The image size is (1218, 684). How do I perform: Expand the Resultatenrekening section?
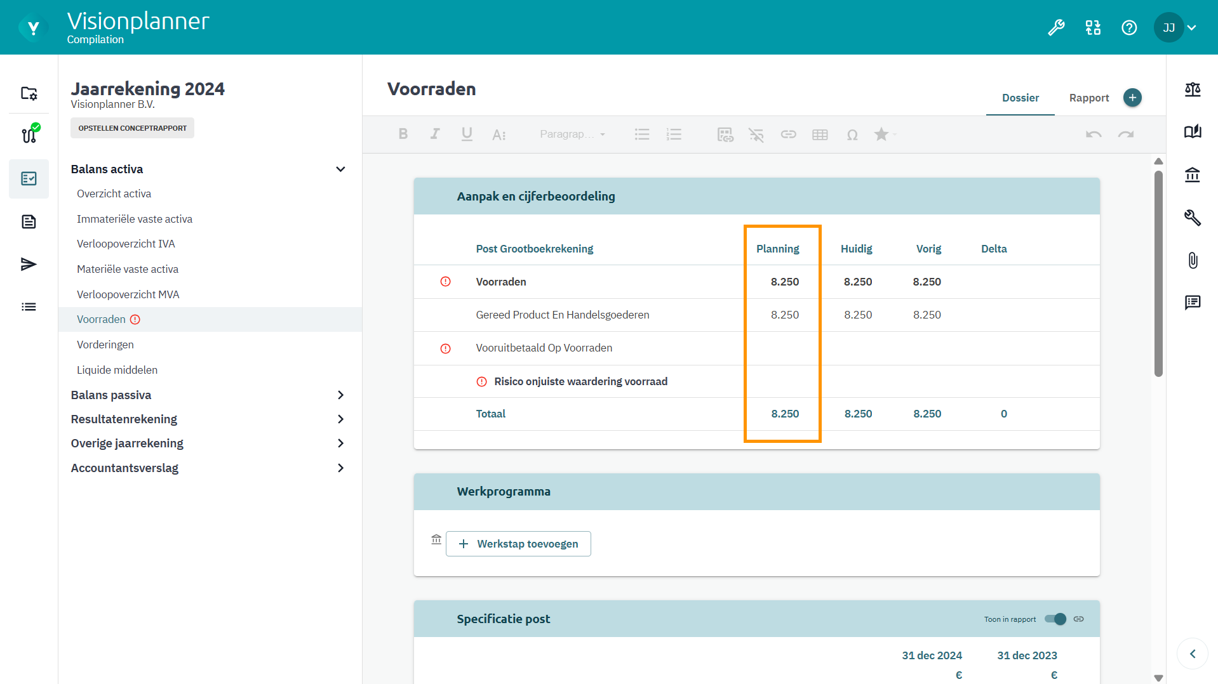click(x=340, y=419)
